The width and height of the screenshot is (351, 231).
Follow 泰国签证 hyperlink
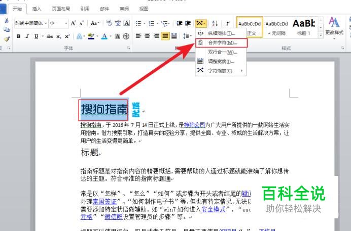(x=104, y=201)
